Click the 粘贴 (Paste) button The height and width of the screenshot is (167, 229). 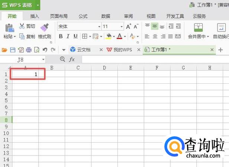tap(8, 37)
